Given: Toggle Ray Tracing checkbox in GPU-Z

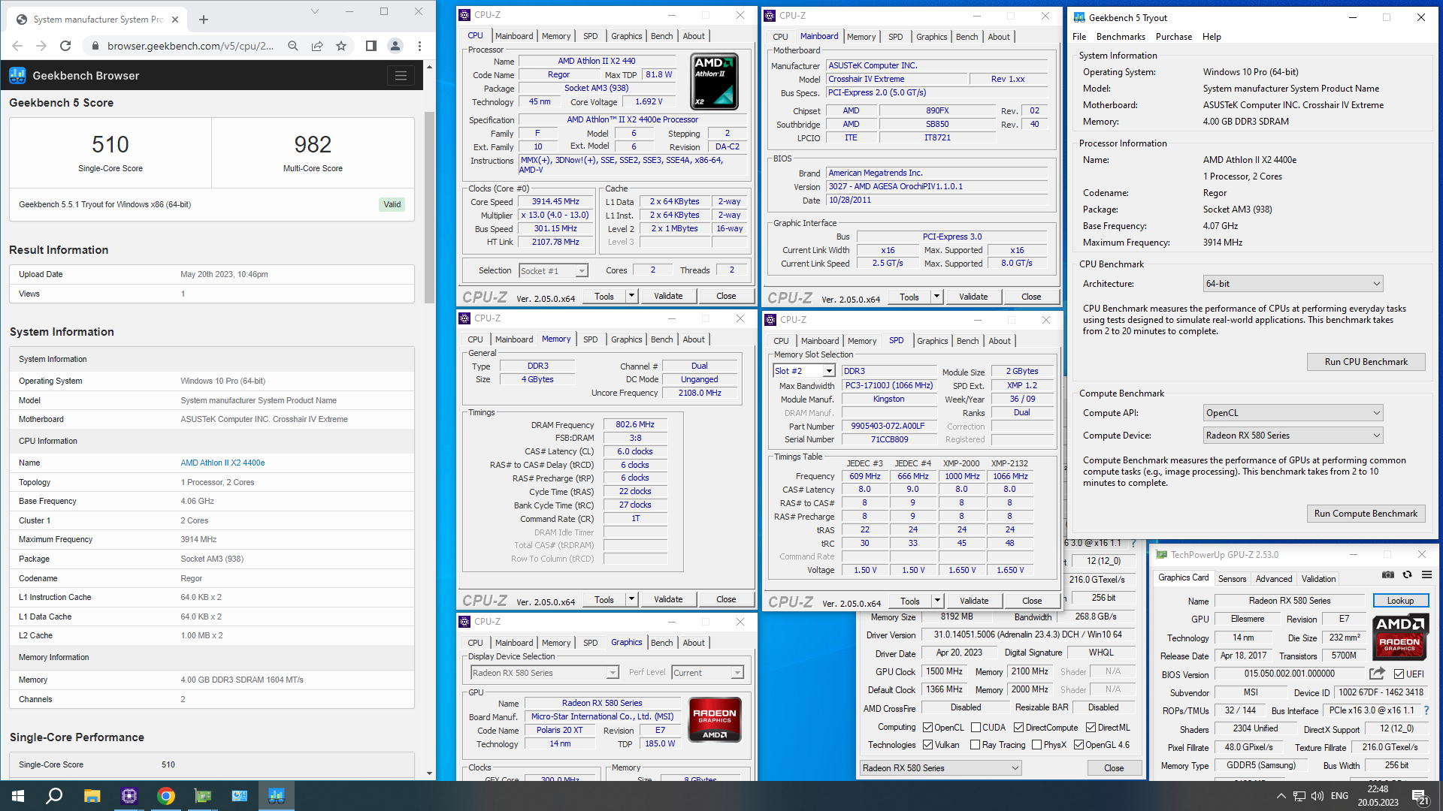Looking at the screenshot, I should coord(975,745).
